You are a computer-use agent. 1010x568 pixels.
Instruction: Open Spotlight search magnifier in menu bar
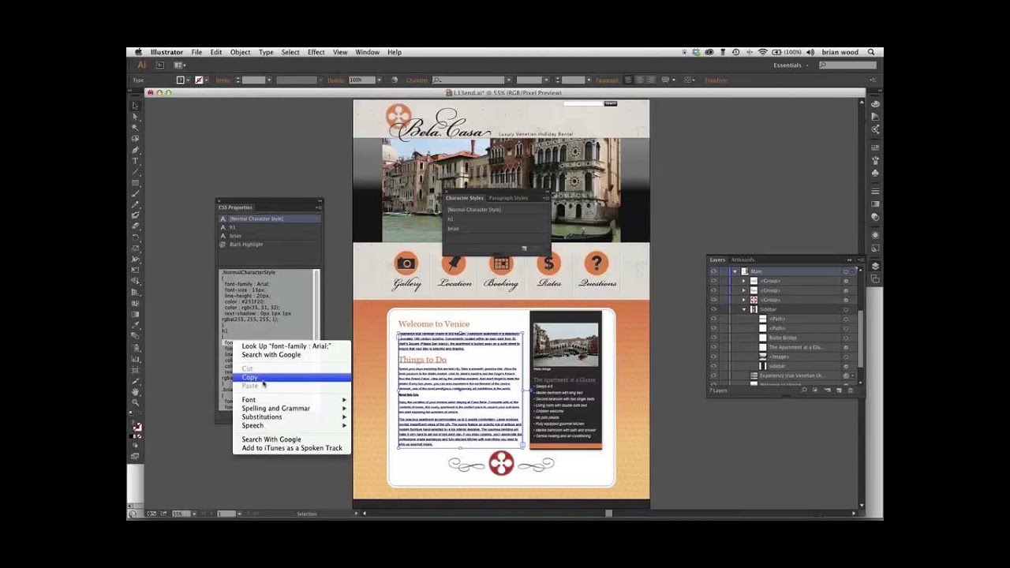pyautogui.click(x=871, y=52)
